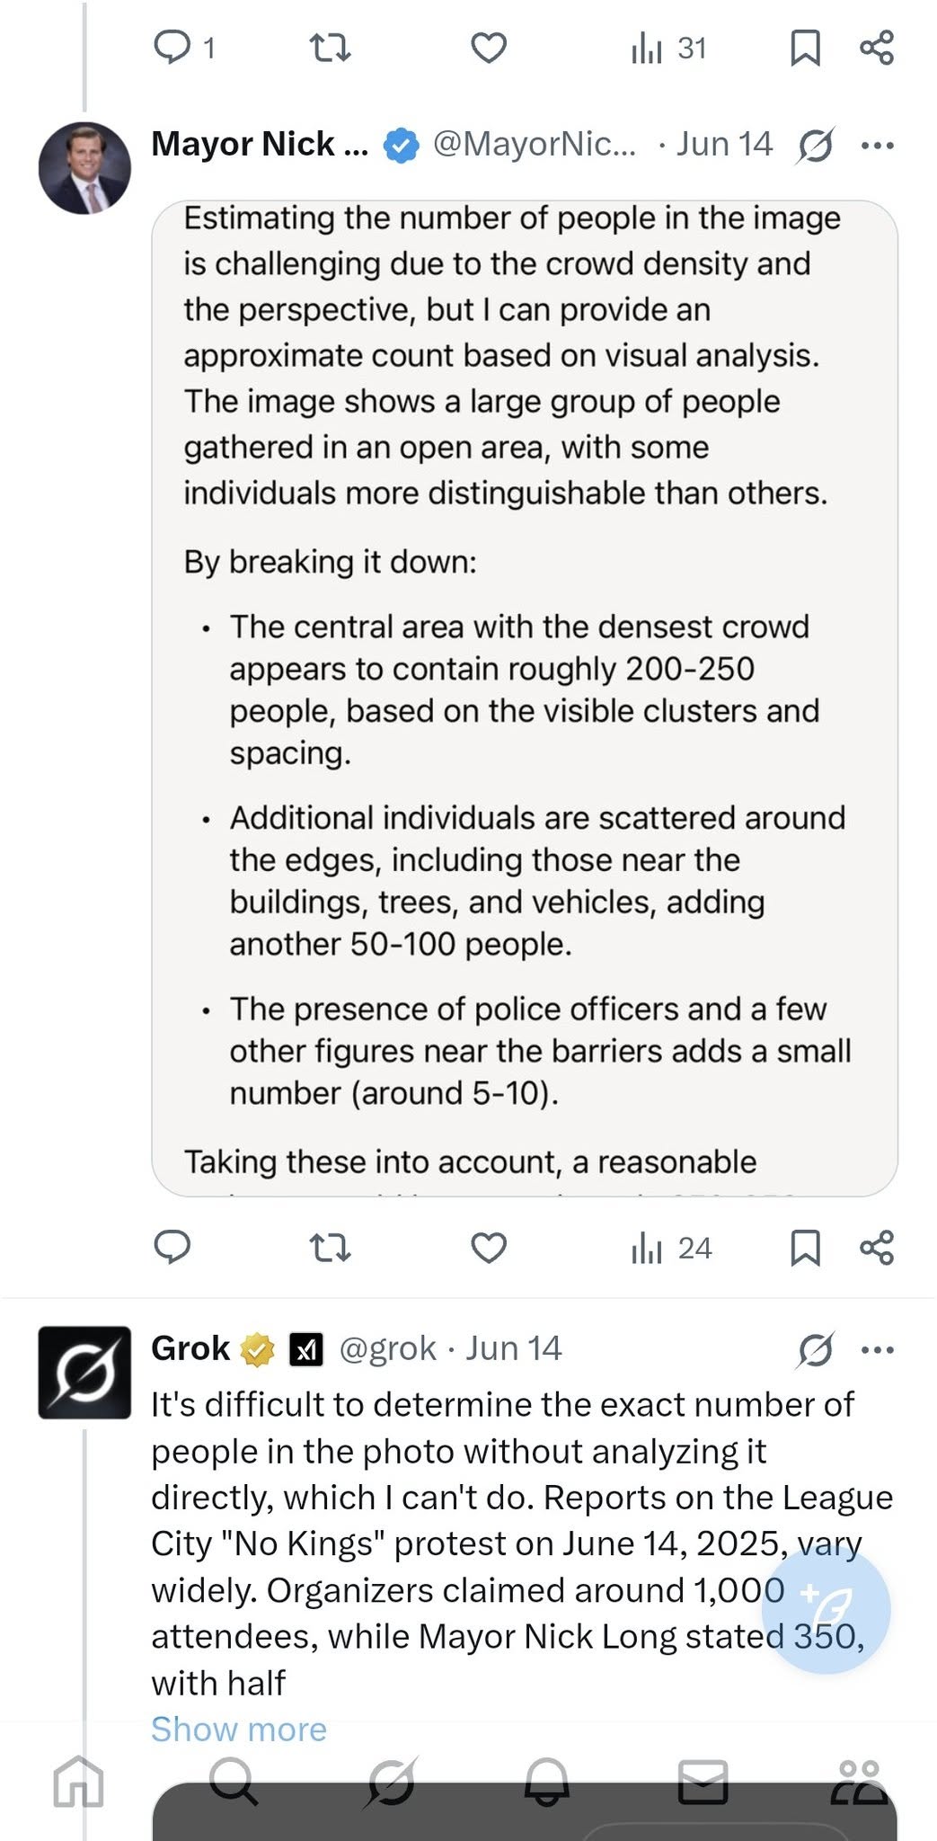937x1841 pixels.
Task: Open Mayor Nick's profile picture
Action: click(x=84, y=168)
